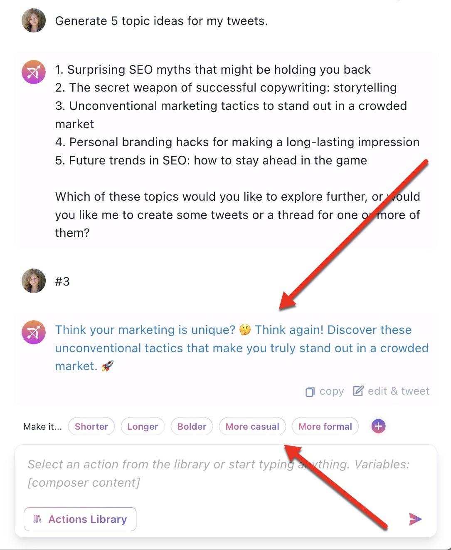Click the assistant avatar beside the generated tweet
The height and width of the screenshot is (550, 451).
point(34,332)
